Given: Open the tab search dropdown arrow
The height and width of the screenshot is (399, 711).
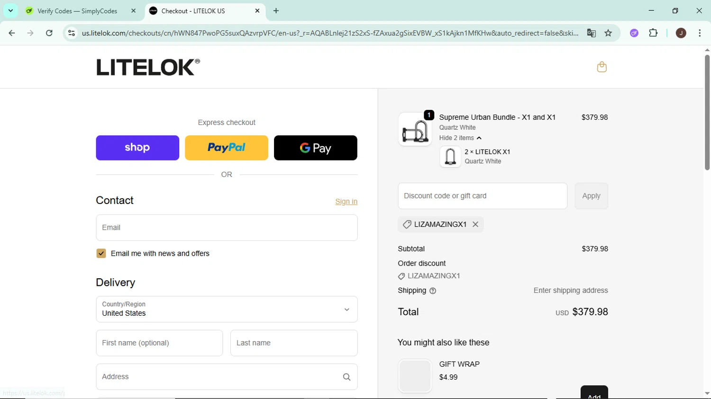Looking at the screenshot, I should (x=10, y=11).
